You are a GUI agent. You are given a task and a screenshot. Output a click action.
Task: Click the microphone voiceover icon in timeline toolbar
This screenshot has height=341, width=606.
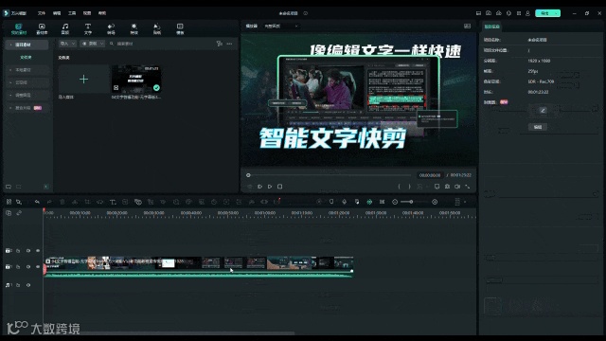click(344, 202)
